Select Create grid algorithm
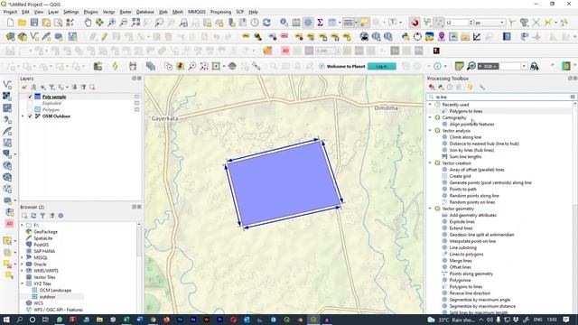The height and width of the screenshot is (325, 578). click(x=460, y=176)
